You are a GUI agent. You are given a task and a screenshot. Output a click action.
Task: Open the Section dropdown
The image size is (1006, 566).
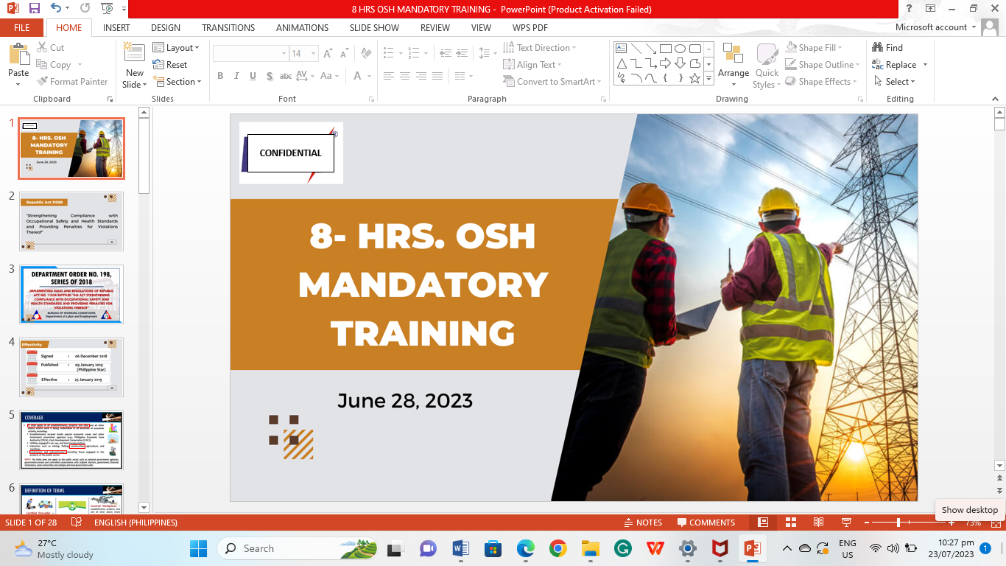click(x=177, y=82)
